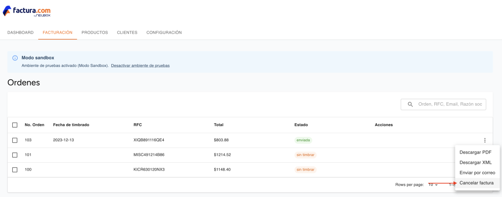
Task: Click order number 100
Action: (28, 170)
